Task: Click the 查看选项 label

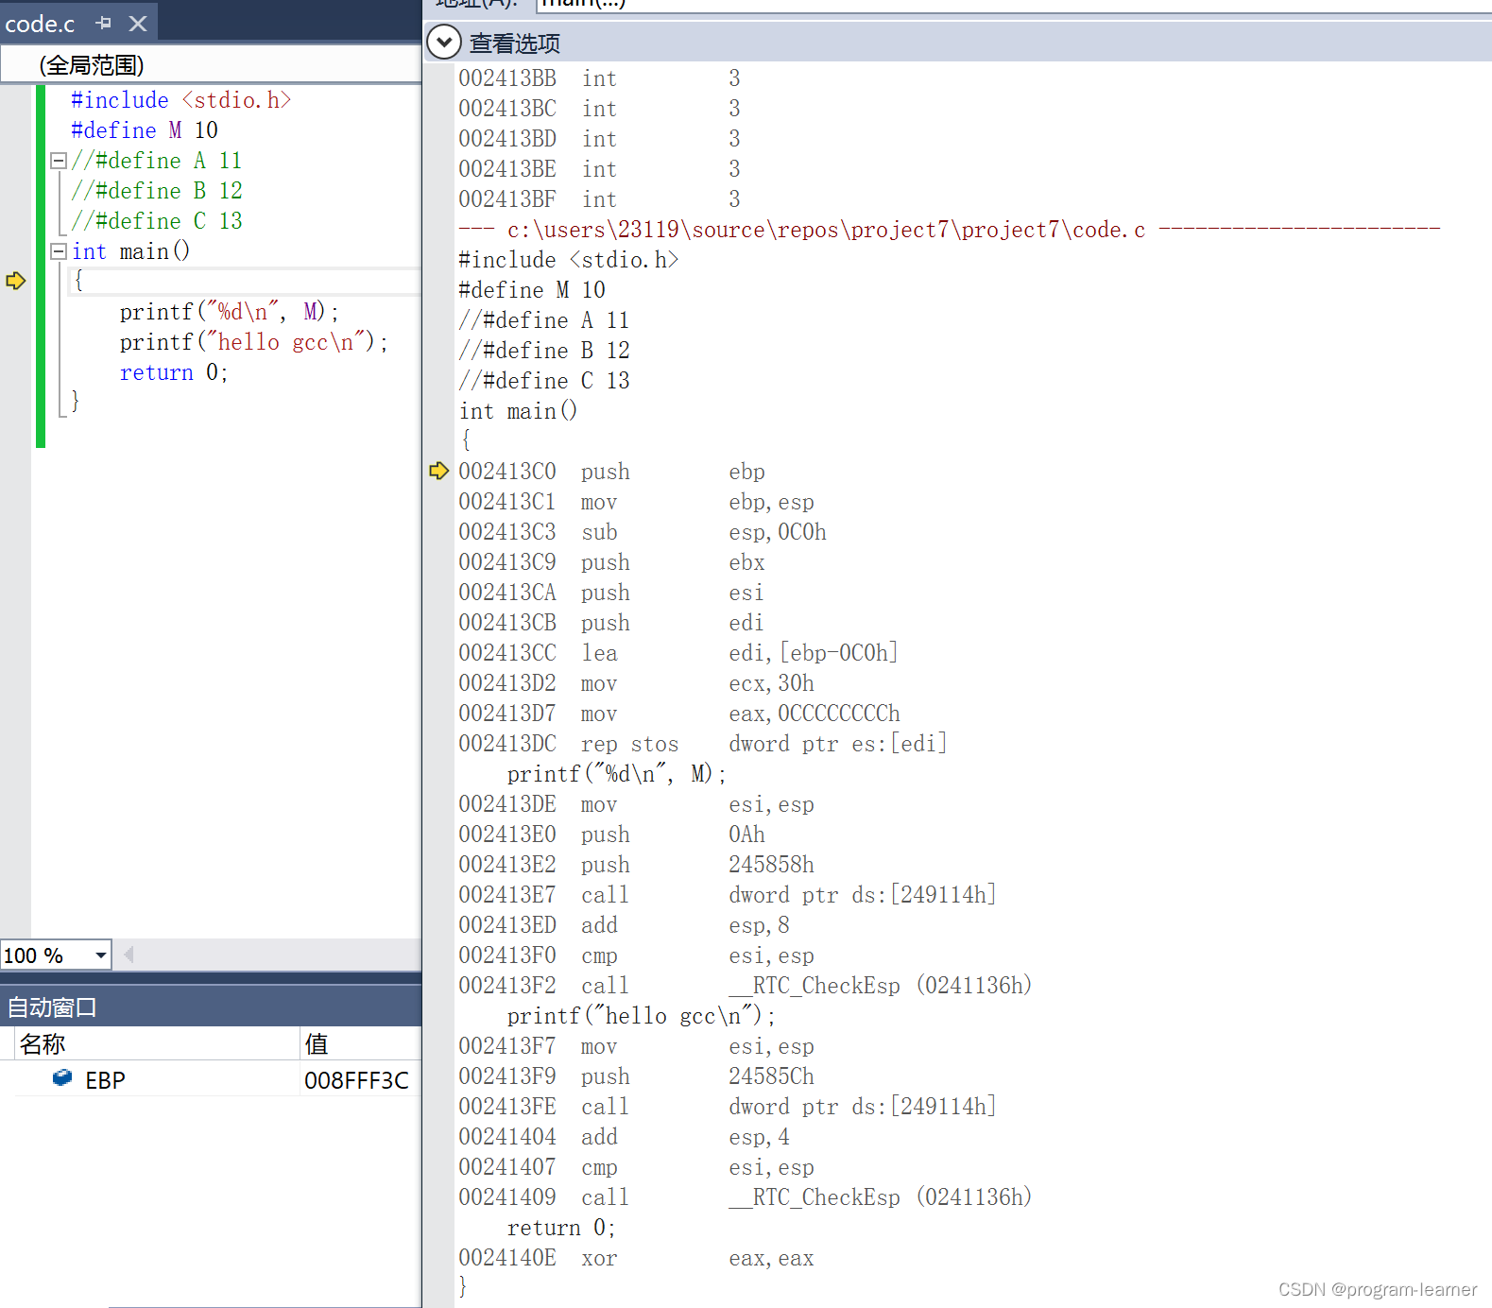Action: 515,43
